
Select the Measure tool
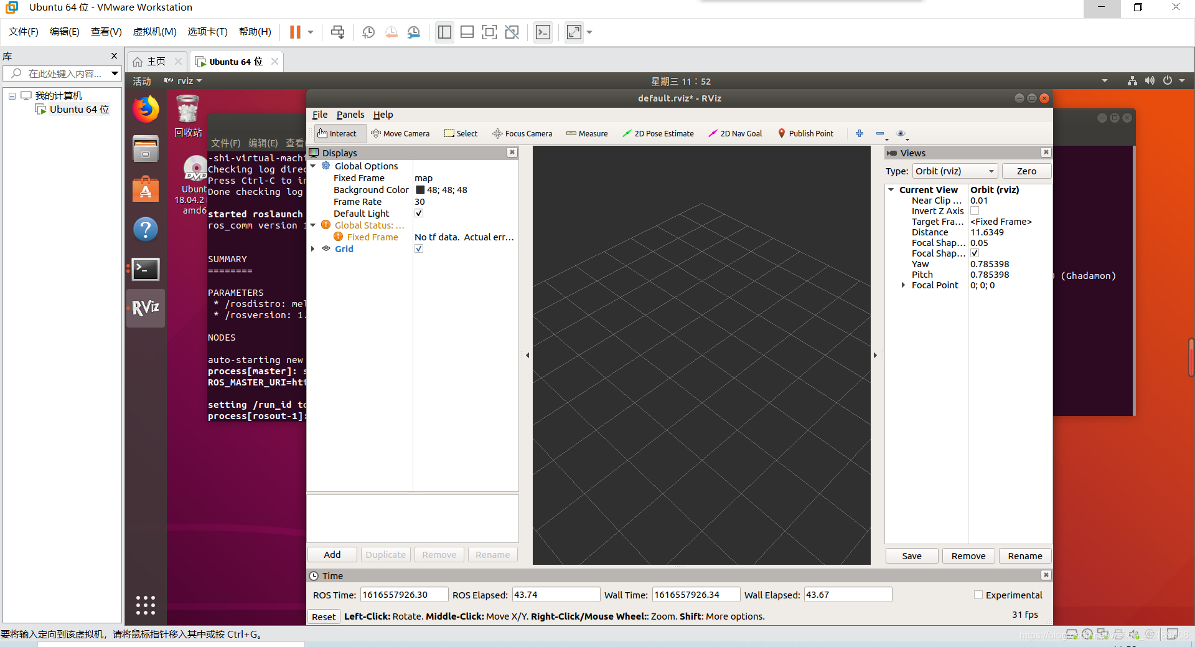click(x=586, y=133)
